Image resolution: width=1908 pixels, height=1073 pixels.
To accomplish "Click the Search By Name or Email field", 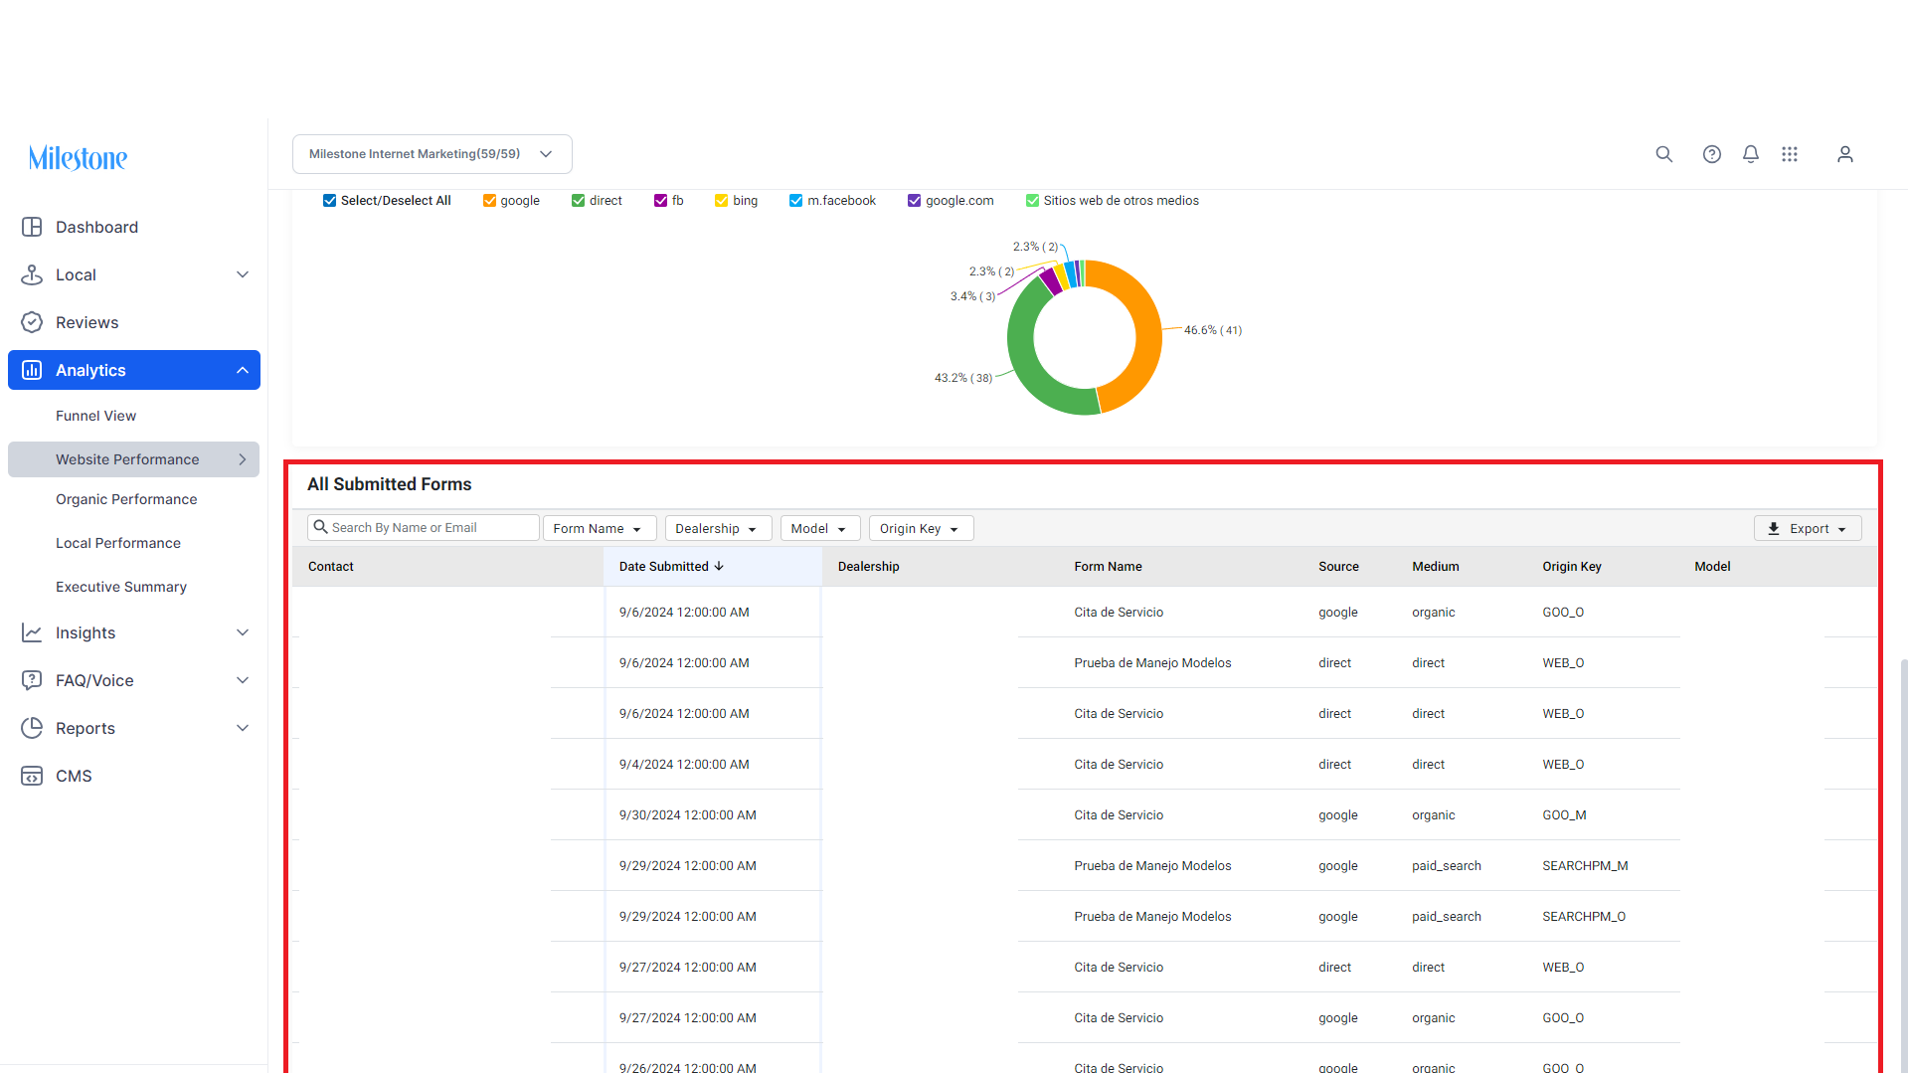I will point(424,527).
